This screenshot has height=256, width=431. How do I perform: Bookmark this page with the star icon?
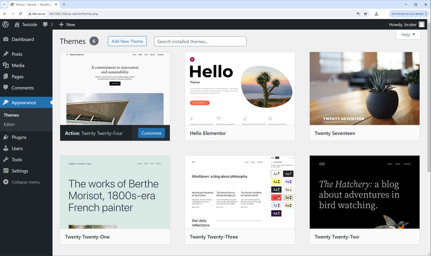[365, 14]
